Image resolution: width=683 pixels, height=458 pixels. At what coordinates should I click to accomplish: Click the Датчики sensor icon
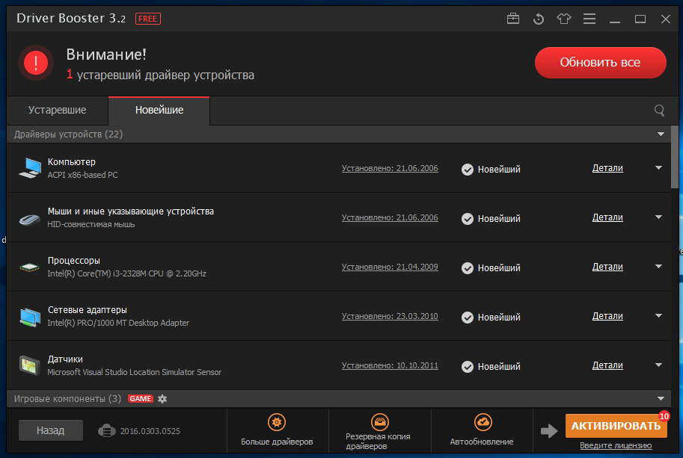pos(30,365)
